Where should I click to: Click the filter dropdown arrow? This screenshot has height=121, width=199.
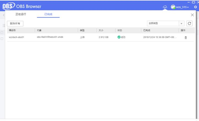pyautogui.click(x=182, y=24)
